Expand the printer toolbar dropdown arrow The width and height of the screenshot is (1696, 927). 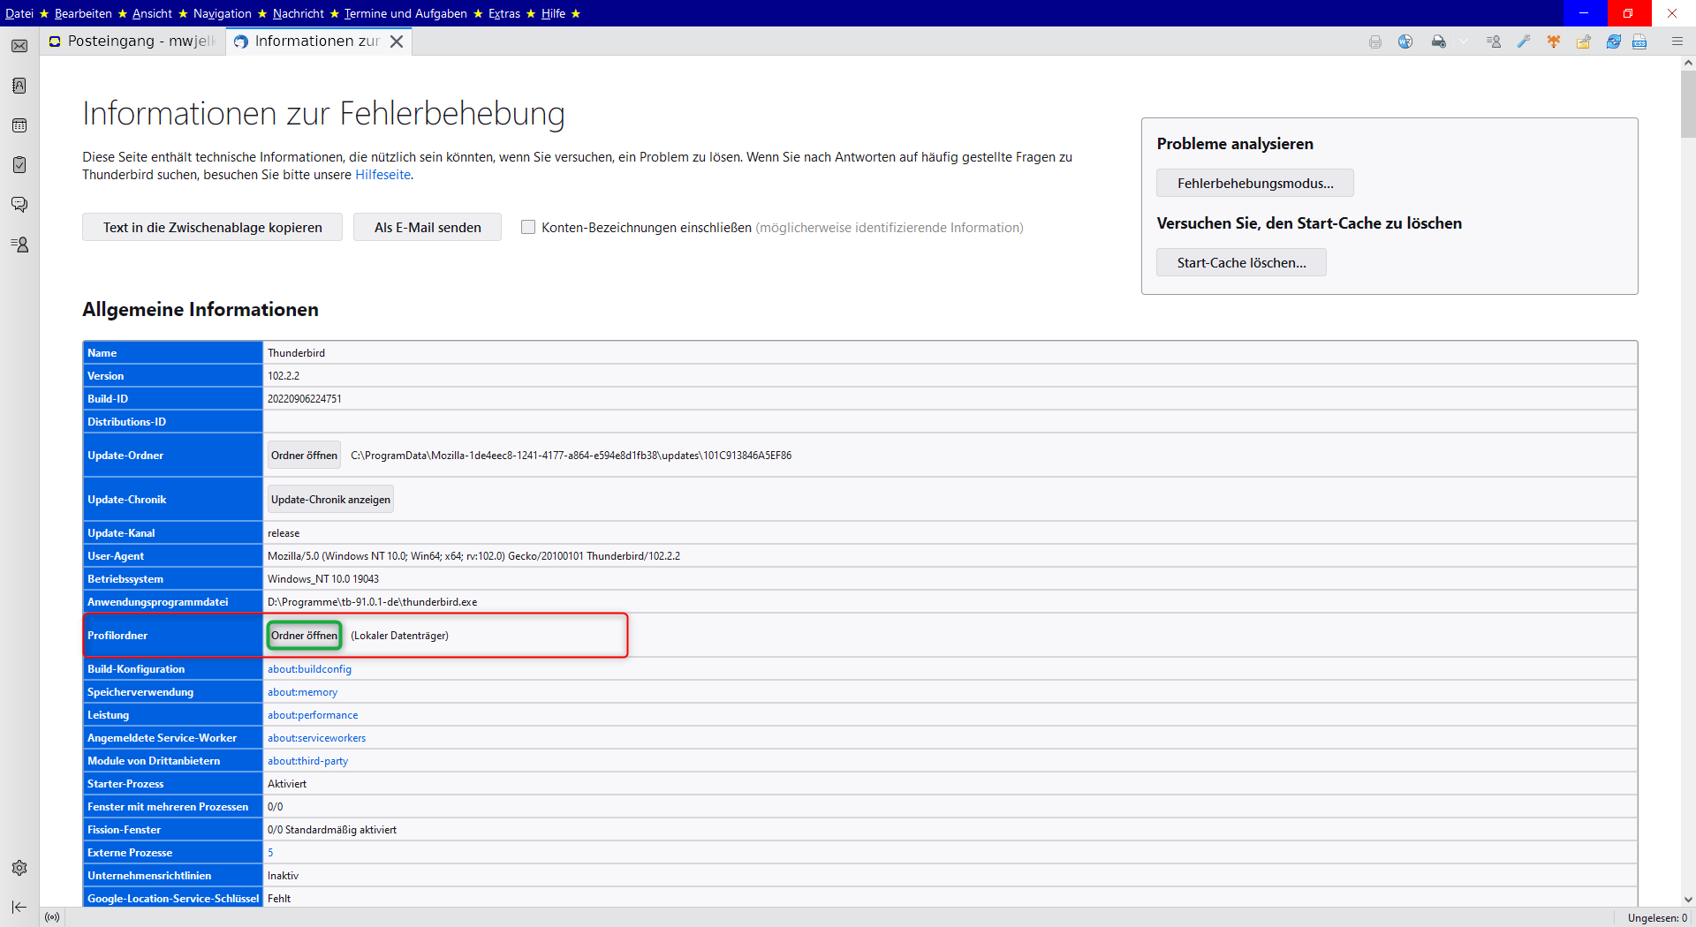click(1464, 41)
